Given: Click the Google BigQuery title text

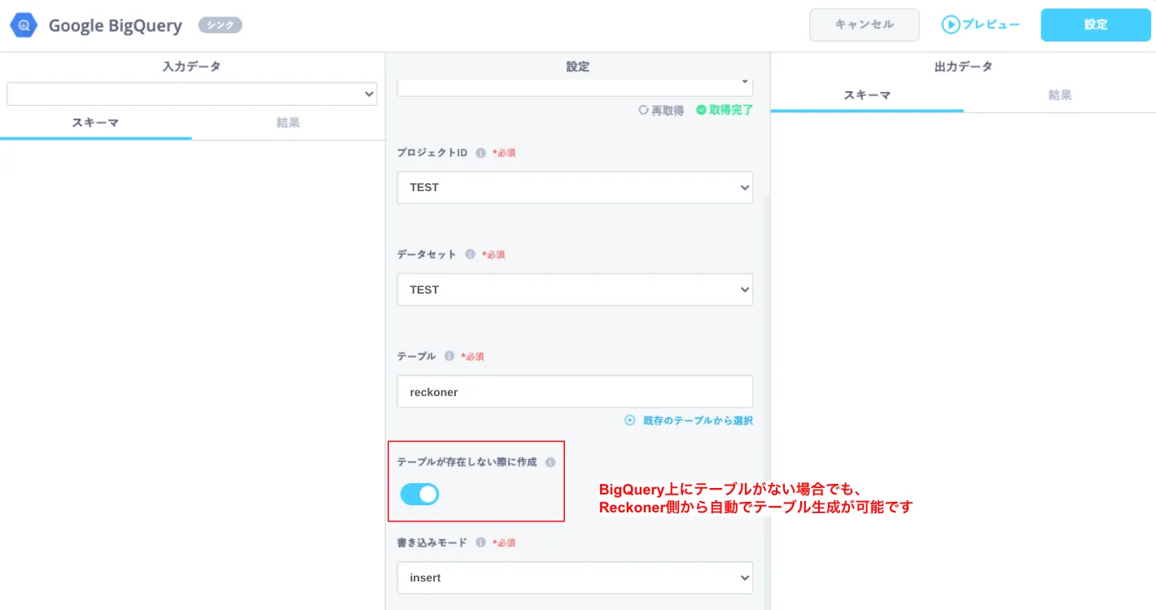Looking at the screenshot, I should coord(116,25).
